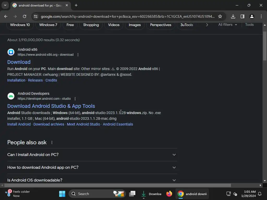Image resolution: width=267 pixels, height=200 pixels.
Task: Click the developer.android.com URL breadcrumb
Action: coord(44,99)
